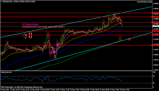Click the '12 May 21:00' time label
This screenshot has width=159, height=91.
click(15, 89)
